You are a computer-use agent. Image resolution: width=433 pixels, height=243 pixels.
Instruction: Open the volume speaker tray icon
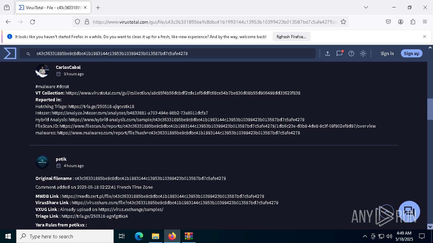[389, 236]
